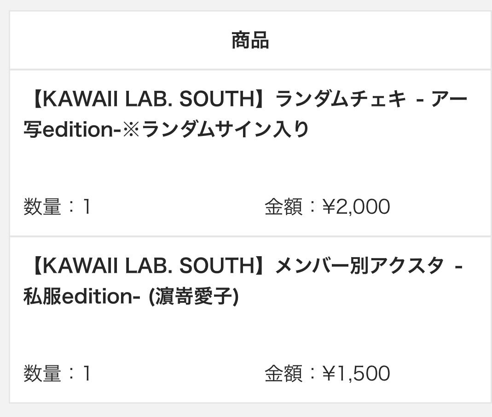Select quantity value 1 for ランダムチェキ
The image size is (492, 417).
point(86,207)
